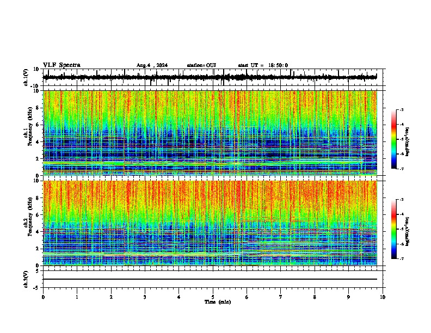Image resolution: width=431 pixels, height=333 pixels.
Task: Click the ch.2 spectrogram plot area
Action: coord(210,223)
